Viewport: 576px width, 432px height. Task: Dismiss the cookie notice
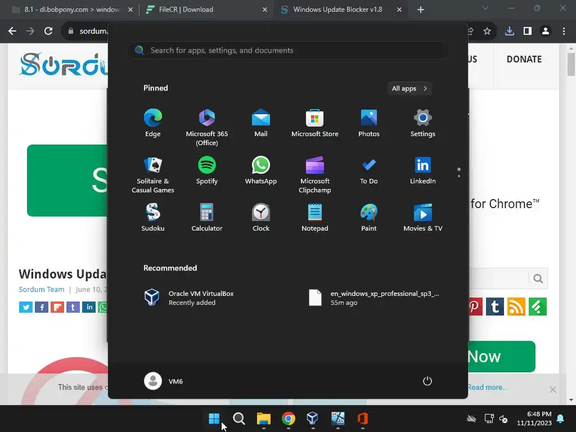552,389
